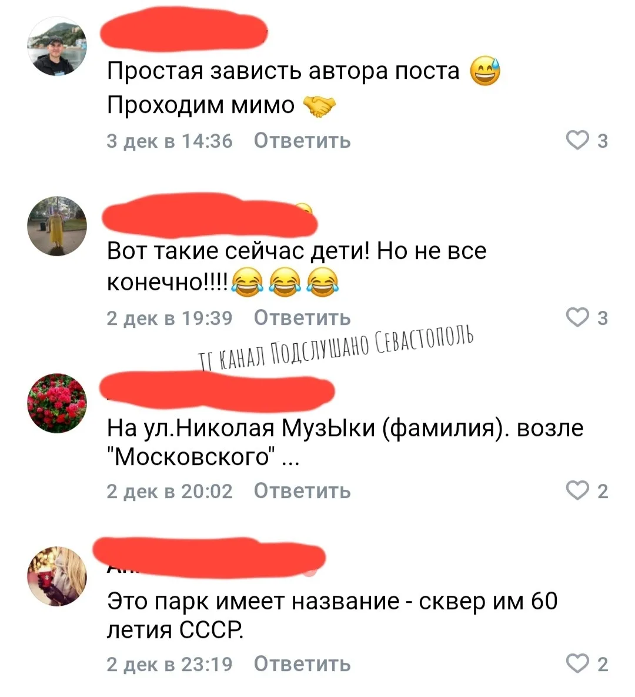
Task: Like the comment posted 3 дек в 14:36
Action: point(578,141)
